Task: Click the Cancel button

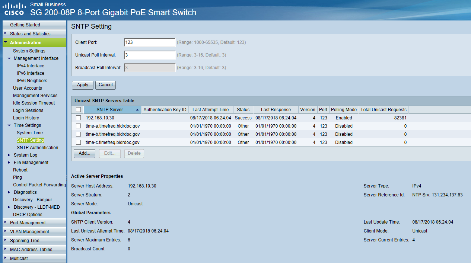Action: [106, 85]
